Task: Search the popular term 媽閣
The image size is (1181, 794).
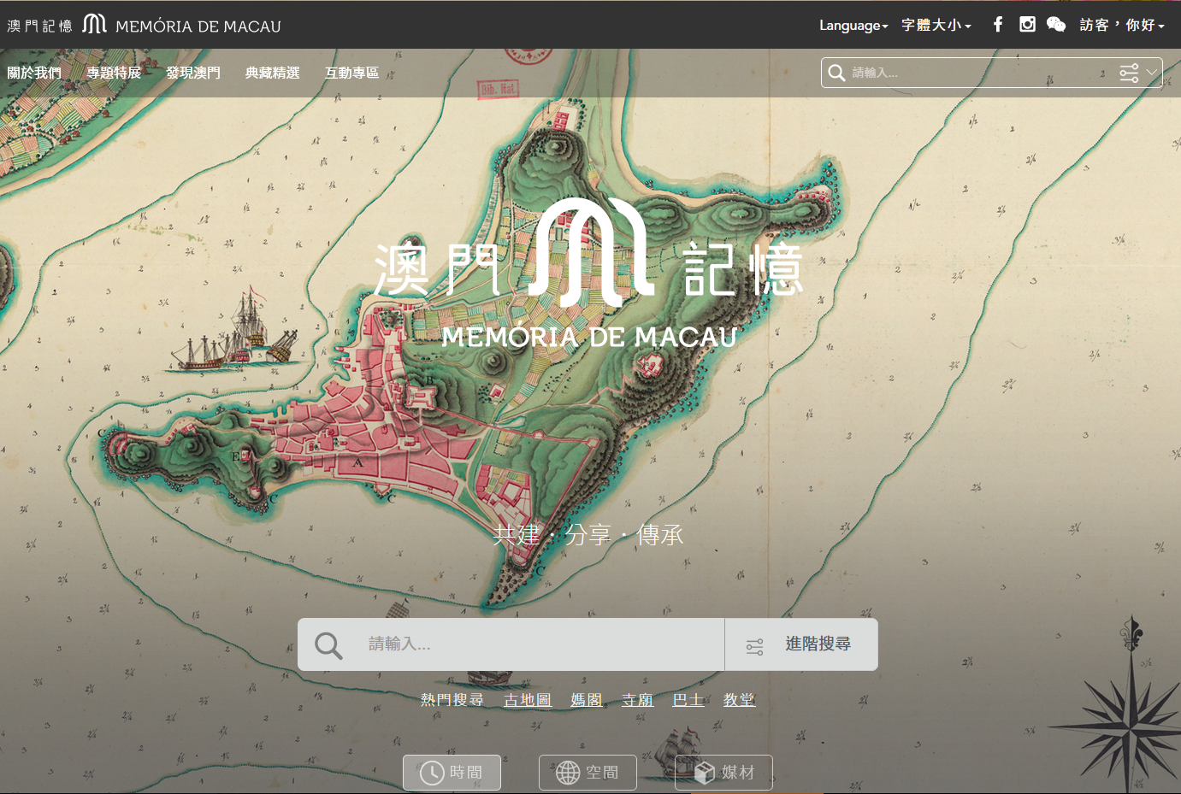Action: click(587, 700)
